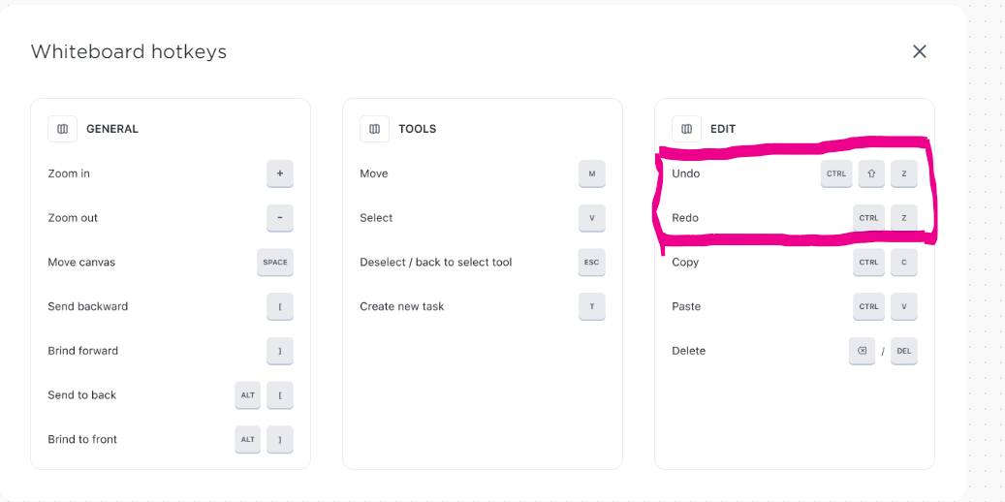Click the Send backward label
Viewport: 1005px width, 502px height.
[88, 306]
